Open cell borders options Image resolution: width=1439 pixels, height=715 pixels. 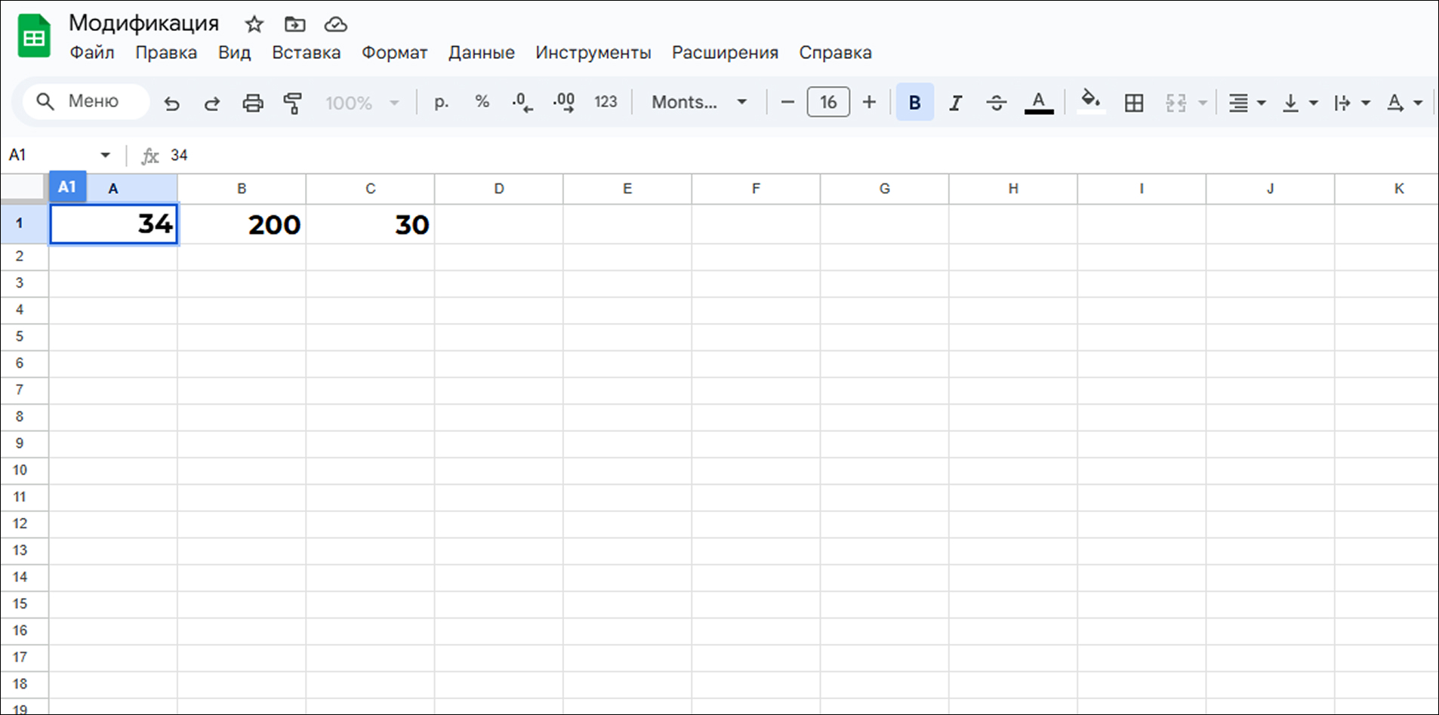pyautogui.click(x=1134, y=103)
